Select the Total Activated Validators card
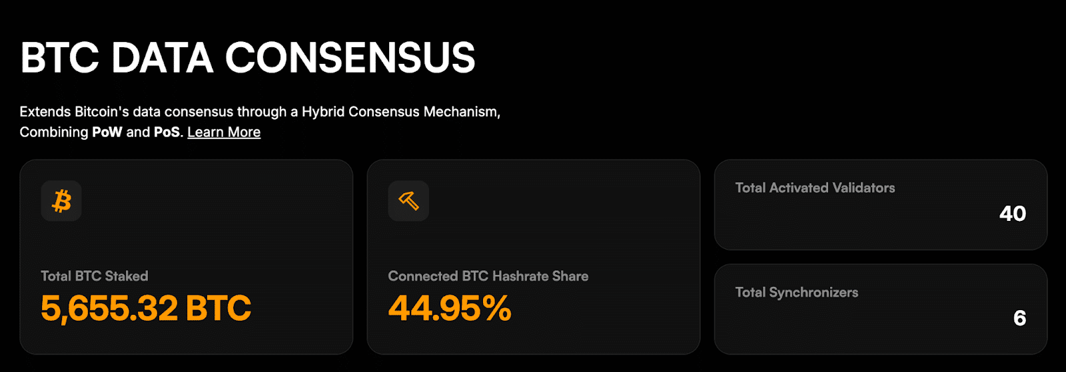 [881, 205]
